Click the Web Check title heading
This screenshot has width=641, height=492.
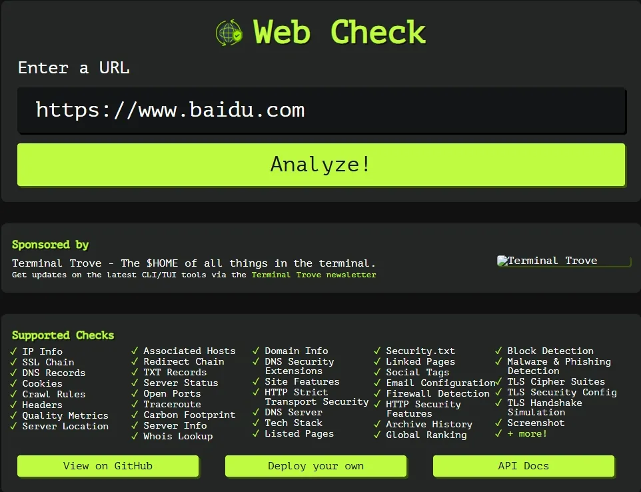(x=339, y=32)
